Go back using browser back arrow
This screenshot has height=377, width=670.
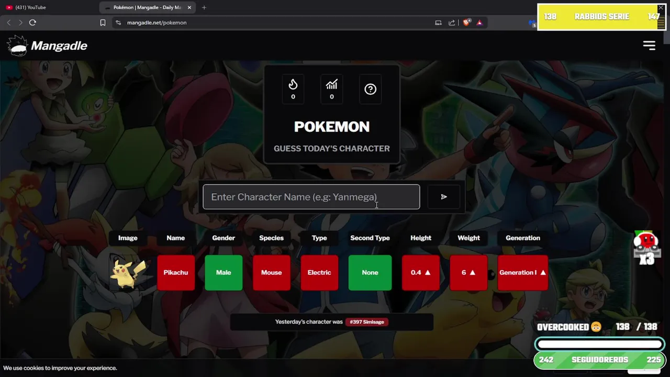tap(8, 23)
